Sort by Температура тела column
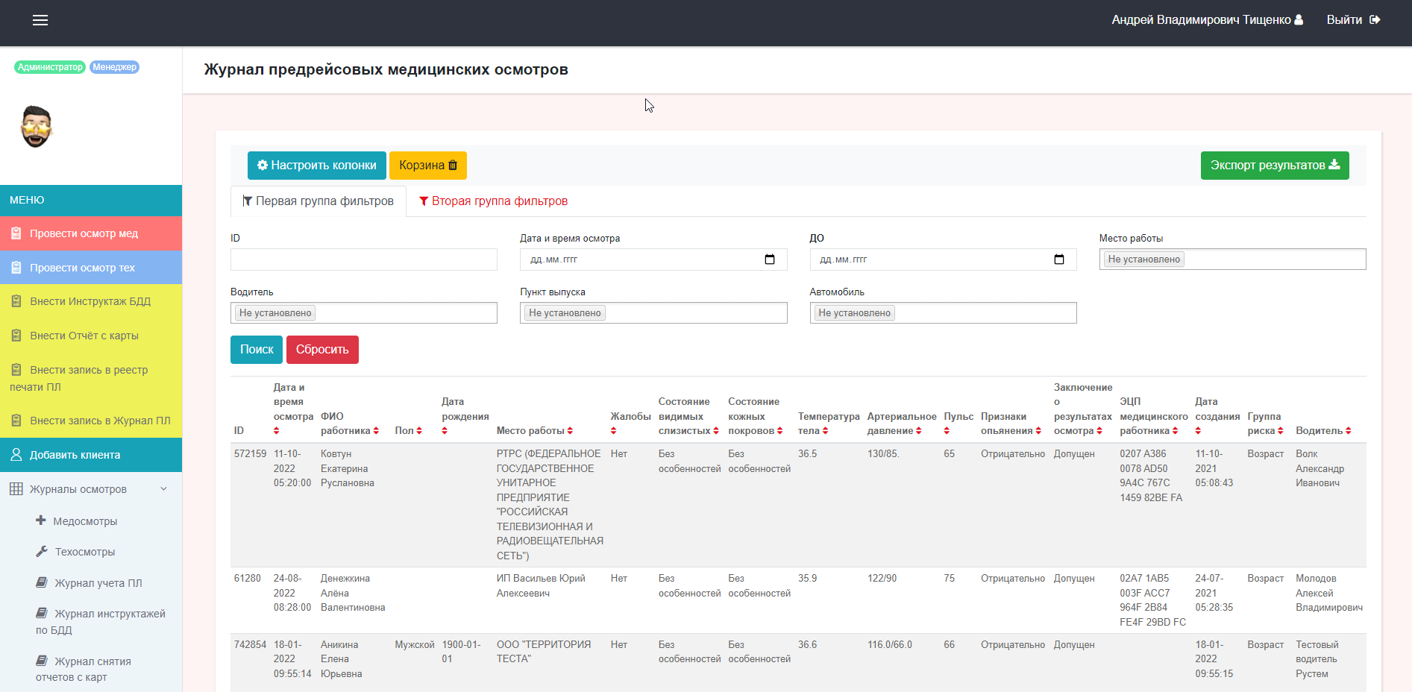Viewport: 1412px width, 692px height. 825,431
